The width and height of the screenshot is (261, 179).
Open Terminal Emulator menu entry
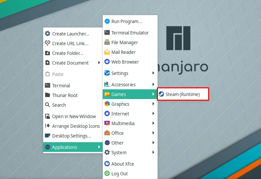coord(130,33)
